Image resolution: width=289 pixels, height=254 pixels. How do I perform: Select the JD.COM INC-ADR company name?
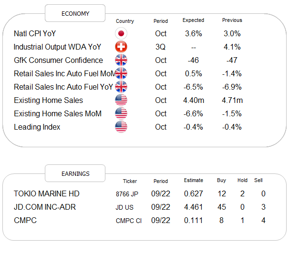[x=45, y=207]
